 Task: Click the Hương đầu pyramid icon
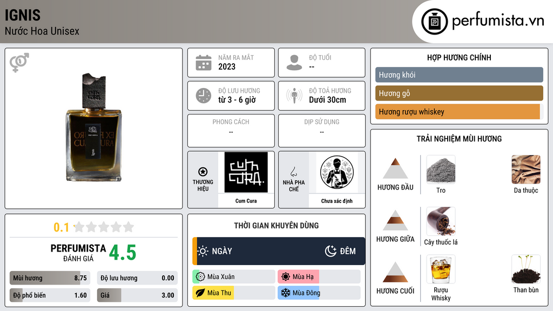point(395,168)
